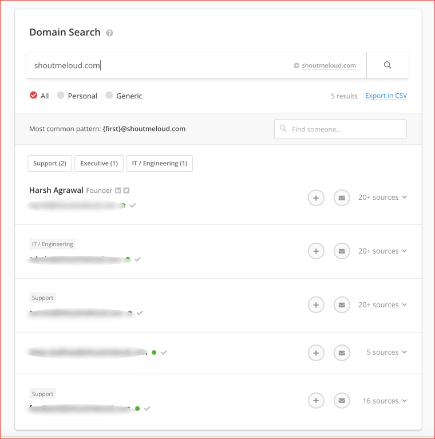Click verified checkmark in 5 sources row
This screenshot has height=439, width=435.
coord(164,353)
